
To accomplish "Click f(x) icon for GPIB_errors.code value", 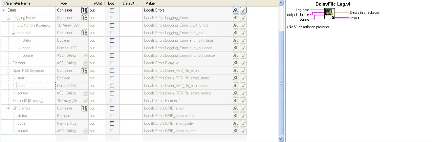I will [236, 123].
